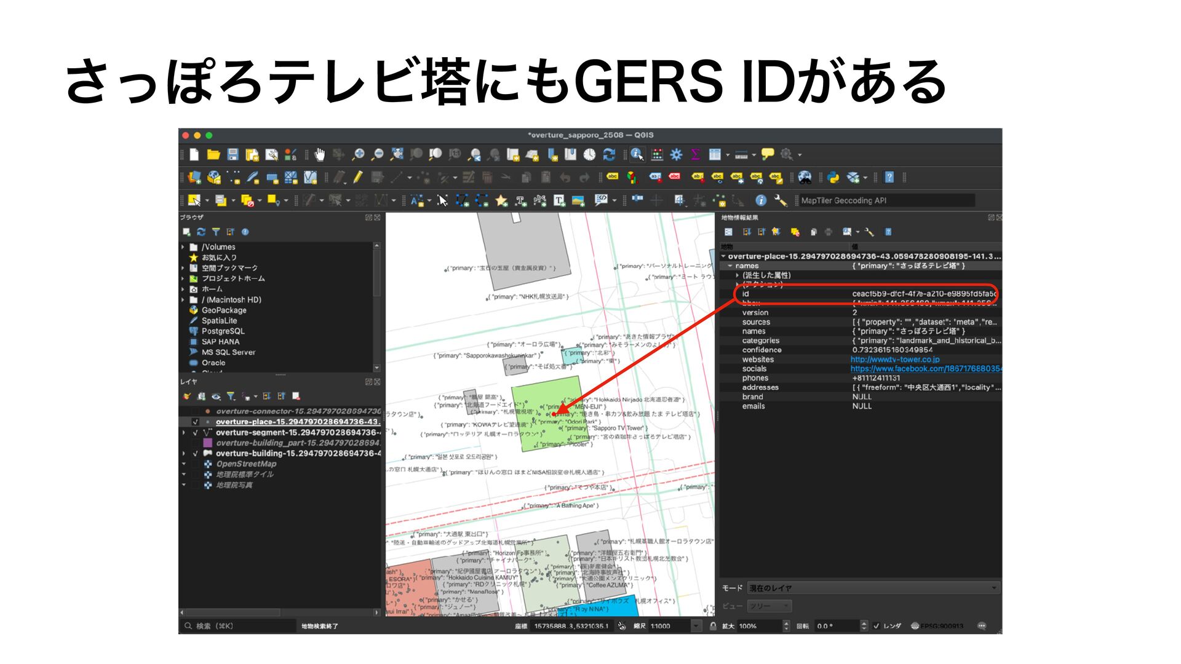Screen dimensions: 1181x664
Task: Click the purple overture-building_part color swatch
Action: tap(208, 443)
